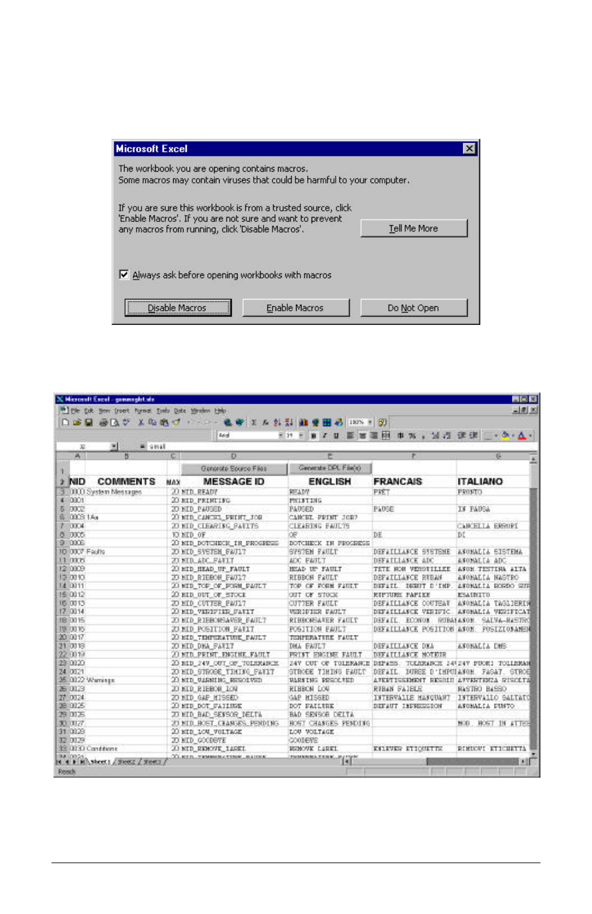Save the workbook using the toolbar
This screenshot has height=914, width=592.
pyautogui.click(x=88, y=422)
